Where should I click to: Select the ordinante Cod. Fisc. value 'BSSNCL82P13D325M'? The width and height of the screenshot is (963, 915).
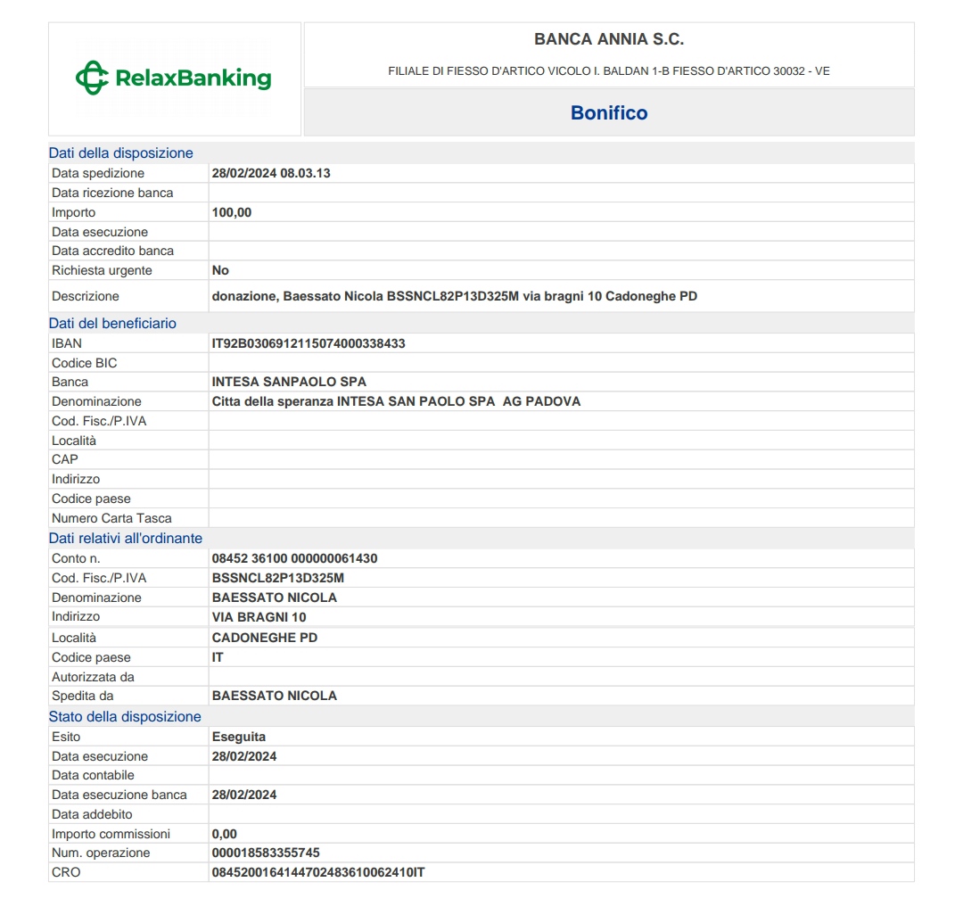[x=277, y=578]
